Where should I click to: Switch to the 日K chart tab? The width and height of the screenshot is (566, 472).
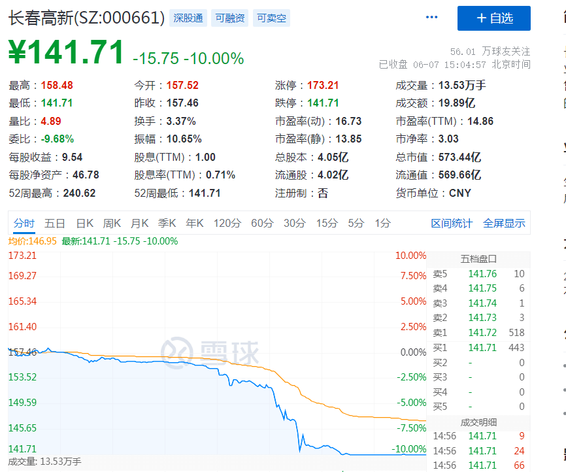point(85,223)
